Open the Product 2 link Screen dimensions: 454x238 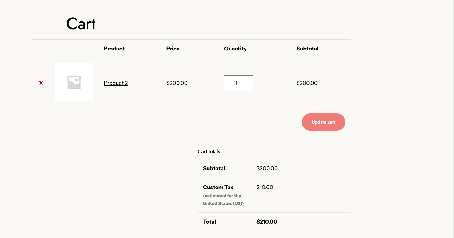(116, 83)
